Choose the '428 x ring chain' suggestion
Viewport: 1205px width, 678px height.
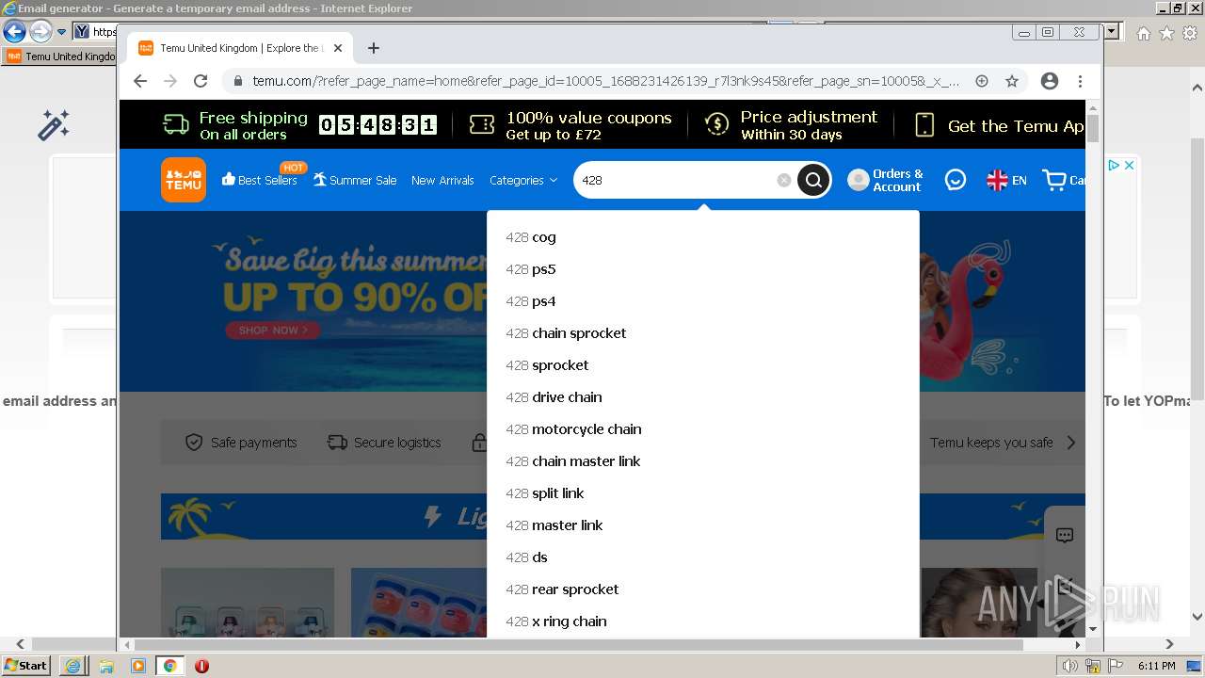702,621
